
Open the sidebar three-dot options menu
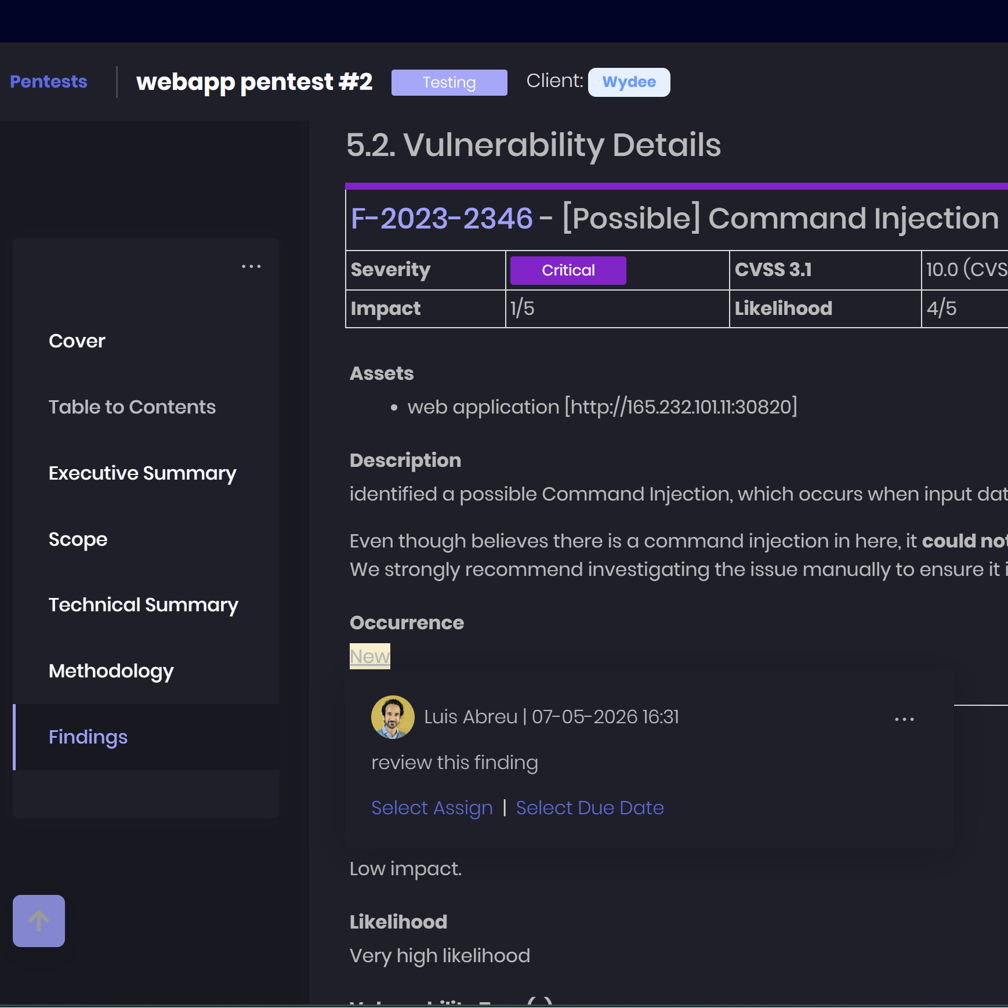click(251, 267)
